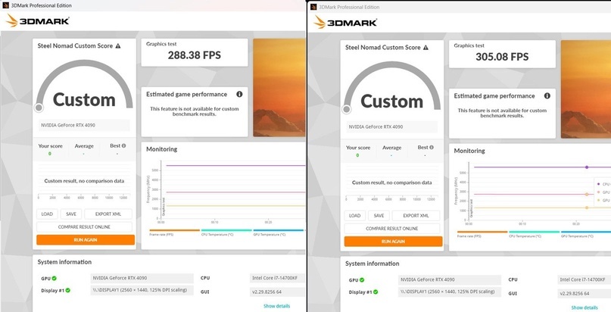Click the 3DMark title bar app icon in right window
The height and width of the screenshot is (312, 611).
[x=313, y=7]
